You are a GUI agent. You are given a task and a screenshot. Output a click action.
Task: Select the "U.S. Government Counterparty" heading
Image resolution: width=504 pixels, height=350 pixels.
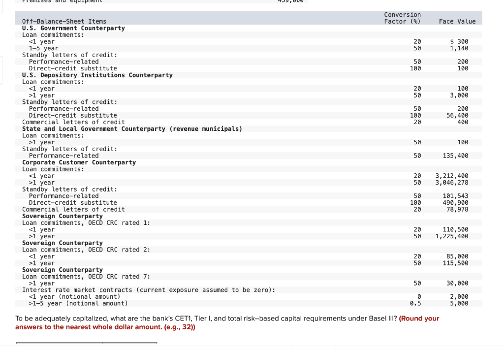coord(73,28)
